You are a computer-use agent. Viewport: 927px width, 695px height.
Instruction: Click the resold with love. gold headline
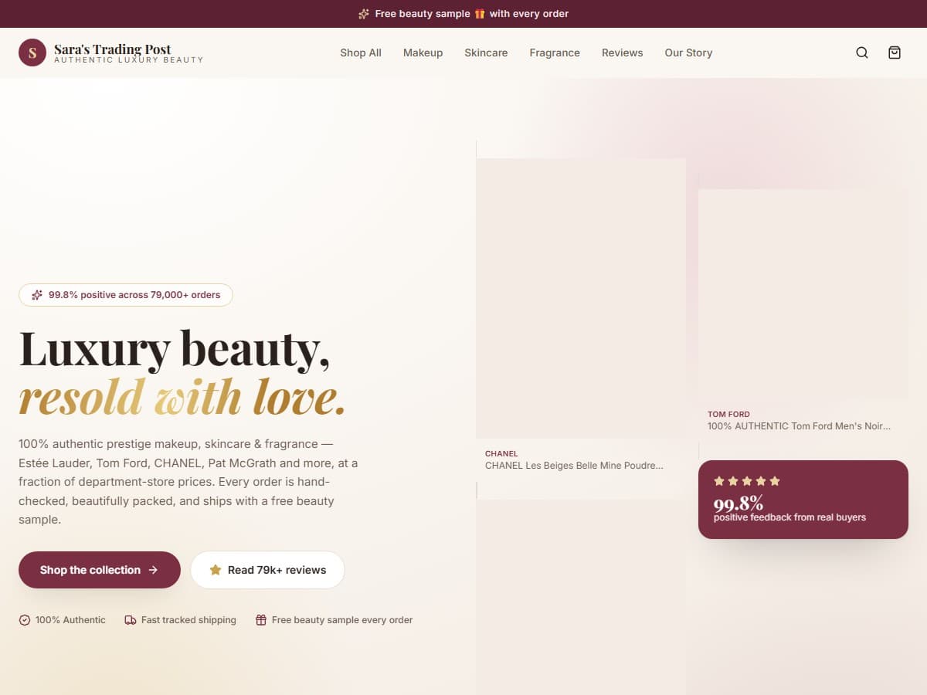(x=182, y=397)
